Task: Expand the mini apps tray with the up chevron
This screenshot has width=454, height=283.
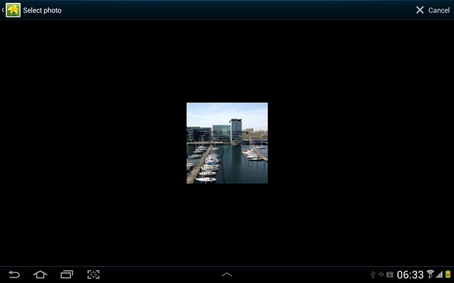Action: pyautogui.click(x=227, y=275)
